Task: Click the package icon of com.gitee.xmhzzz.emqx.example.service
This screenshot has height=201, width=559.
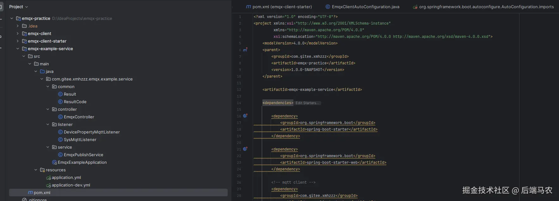Action: click(48, 79)
